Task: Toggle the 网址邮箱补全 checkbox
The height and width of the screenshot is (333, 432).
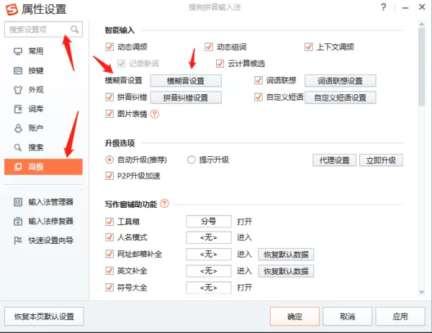Action: 109,254
